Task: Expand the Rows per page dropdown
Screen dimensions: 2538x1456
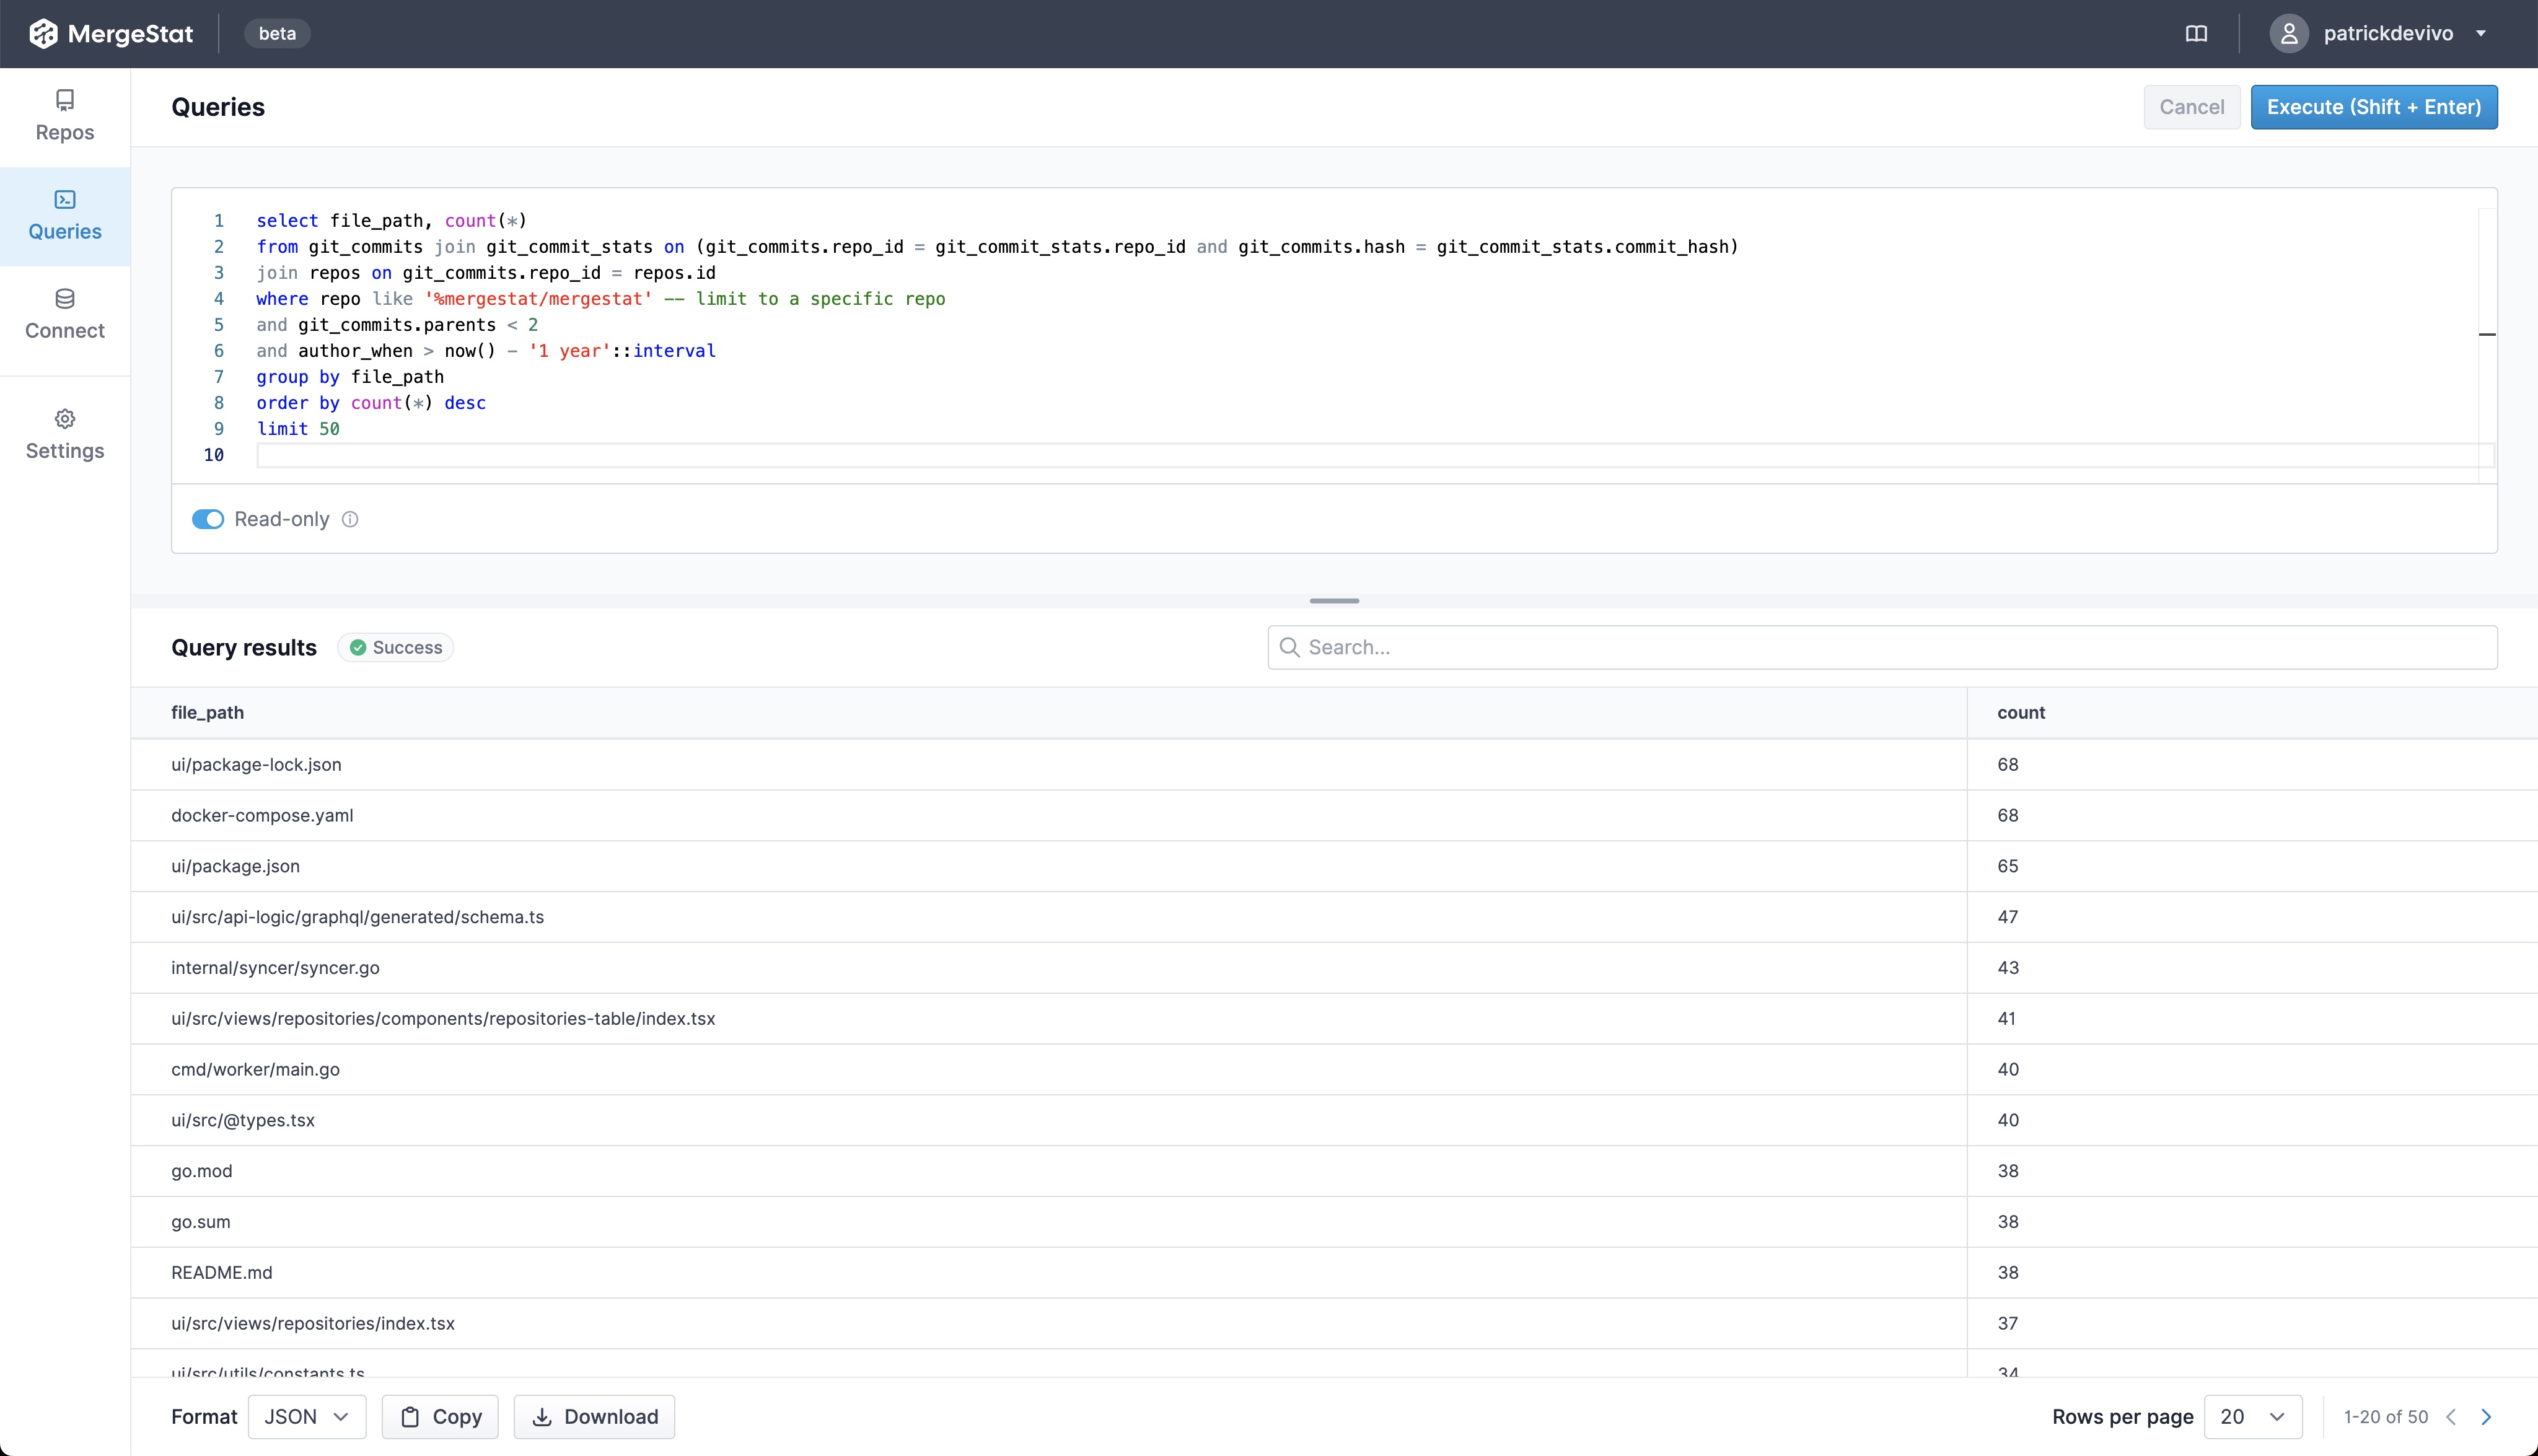Action: (2252, 1417)
